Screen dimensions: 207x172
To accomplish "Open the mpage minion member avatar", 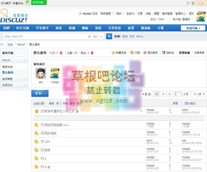I will point(55,73).
